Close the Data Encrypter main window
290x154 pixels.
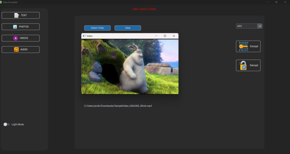click(285, 2)
